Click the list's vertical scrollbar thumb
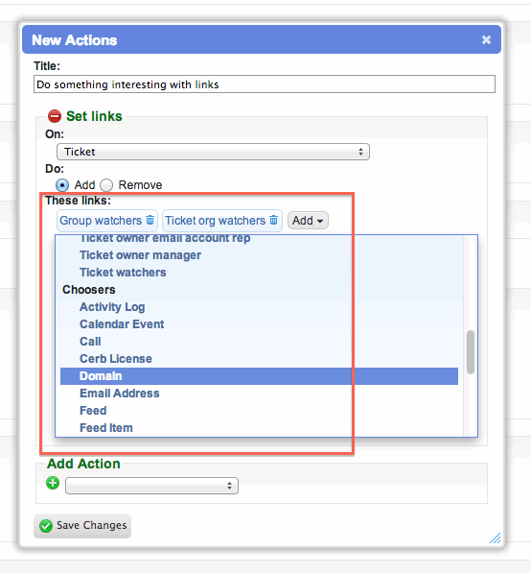531x573 pixels. click(471, 352)
